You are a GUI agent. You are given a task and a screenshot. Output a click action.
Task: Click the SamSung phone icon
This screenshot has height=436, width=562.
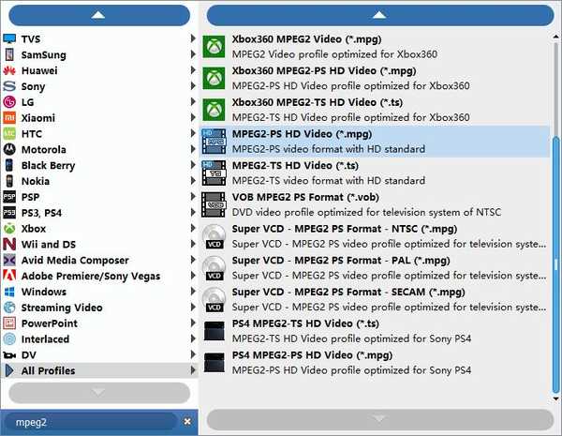pyautogui.click(x=9, y=54)
